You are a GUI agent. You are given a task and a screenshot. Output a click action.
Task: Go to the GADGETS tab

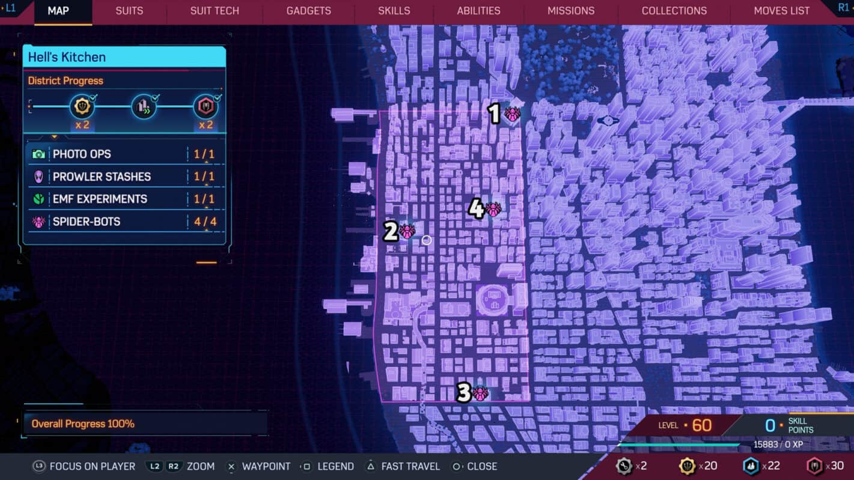point(309,11)
